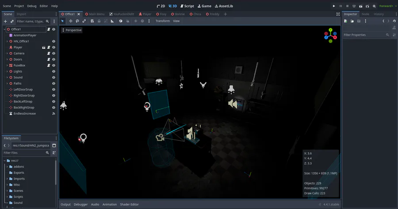Screen dimensions: 398x209
Task: Expand the Scenes folder
Action: click(7, 191)
